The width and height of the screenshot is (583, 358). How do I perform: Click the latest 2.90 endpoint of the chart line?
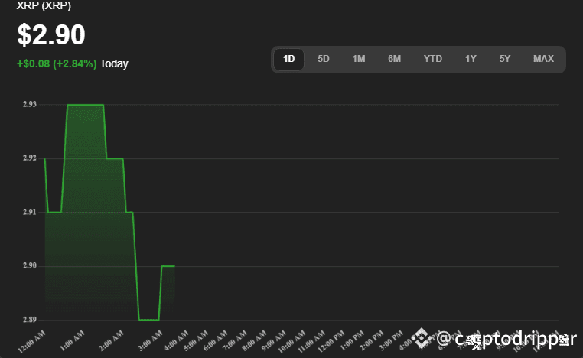point(174,266)
